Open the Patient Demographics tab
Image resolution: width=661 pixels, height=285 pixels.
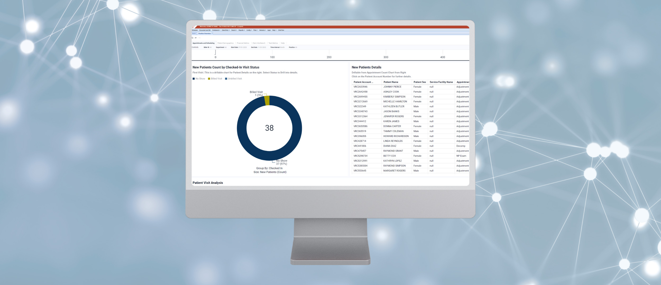pyautogui.click(x=226, y=43)
